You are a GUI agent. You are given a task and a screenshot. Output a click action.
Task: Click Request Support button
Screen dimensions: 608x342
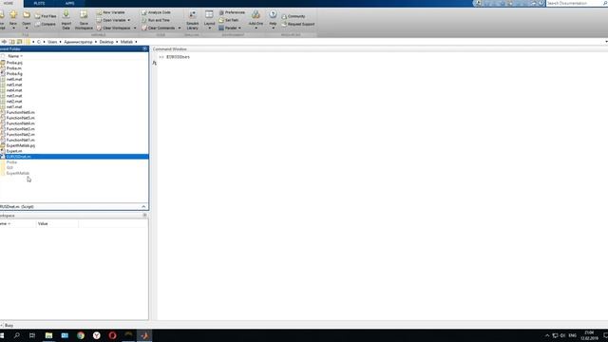coord(298,24)
